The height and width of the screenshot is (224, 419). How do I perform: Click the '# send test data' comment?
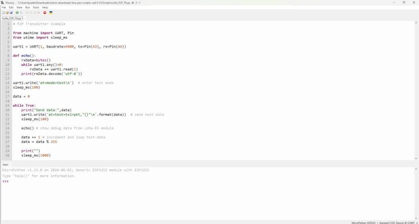(147, 115)
